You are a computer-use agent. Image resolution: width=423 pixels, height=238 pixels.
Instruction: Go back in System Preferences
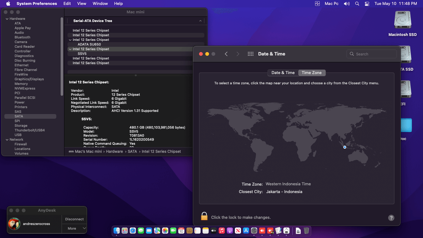(x=226, y=54)
